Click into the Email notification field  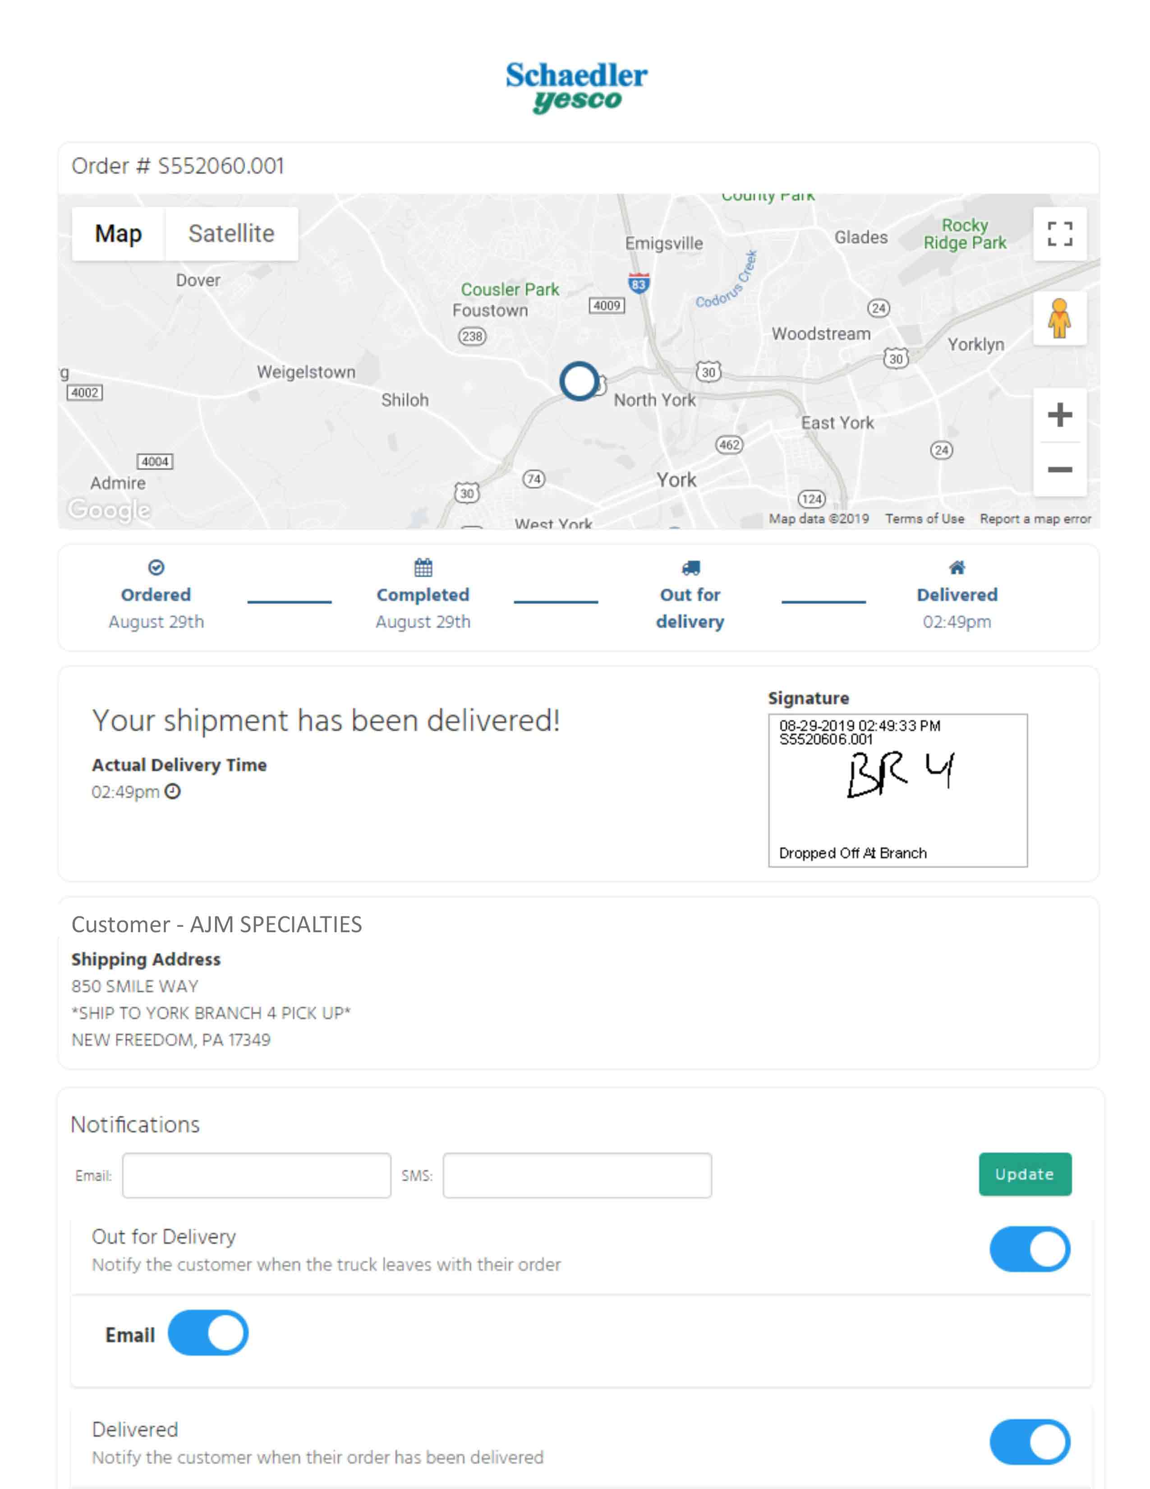[256, 1175]
